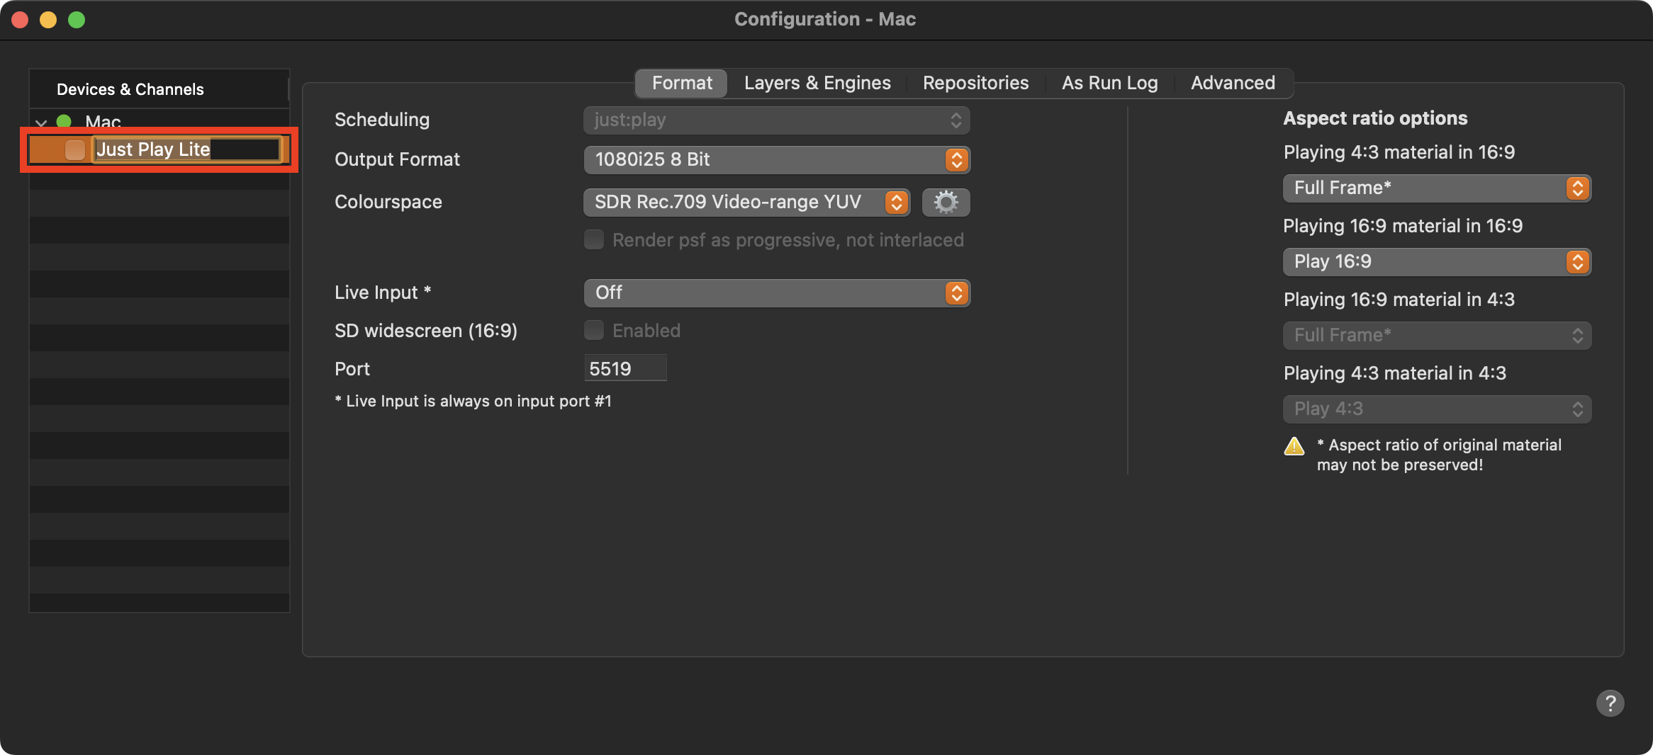Open the help question mark button

pyautogui.click(x=1610, y=703)
